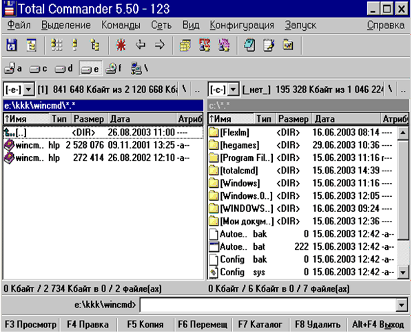This screenshot has height=333, width=412.
Task: Select the Config sys file
Action: pyautogui.click(x=302, y=272)
